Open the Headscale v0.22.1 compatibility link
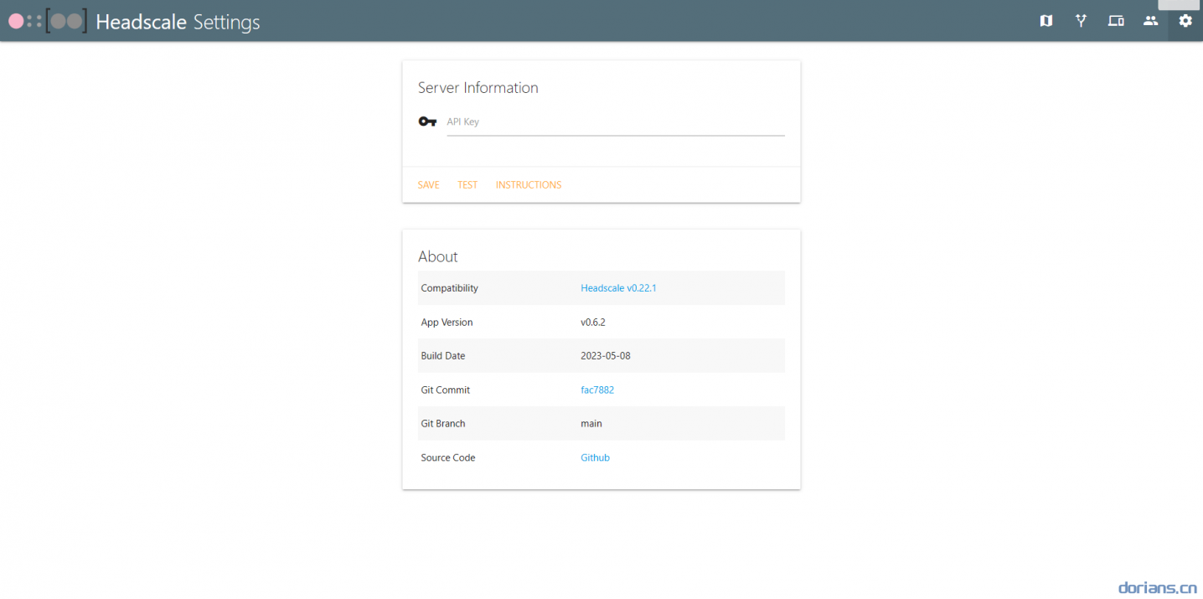The image size is (1203, 599). click(x=618, y=288)
